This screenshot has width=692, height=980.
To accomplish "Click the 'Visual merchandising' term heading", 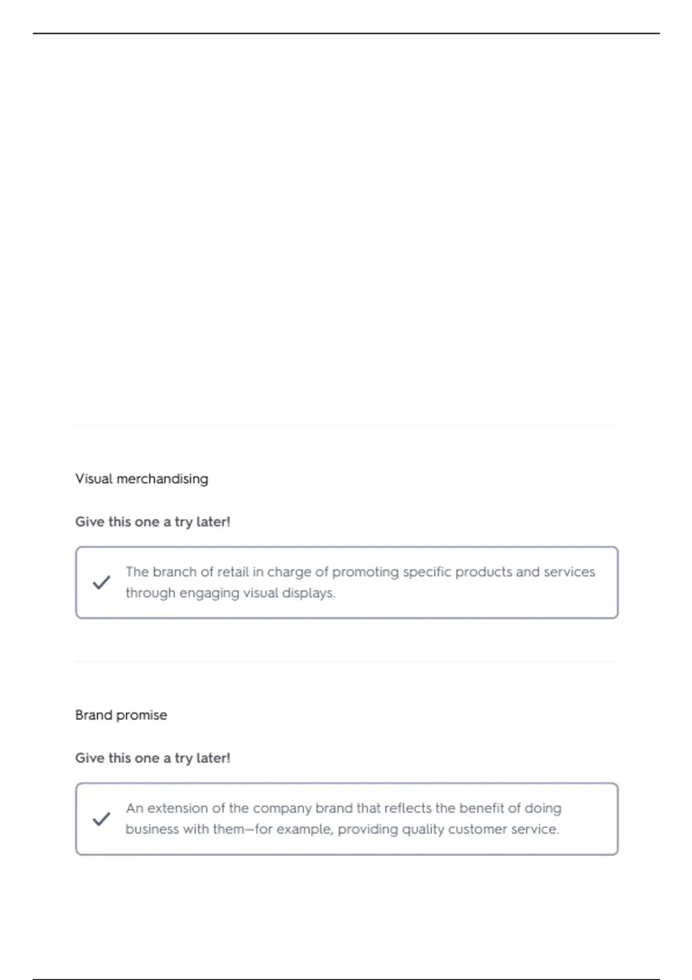I will (142, 478).
